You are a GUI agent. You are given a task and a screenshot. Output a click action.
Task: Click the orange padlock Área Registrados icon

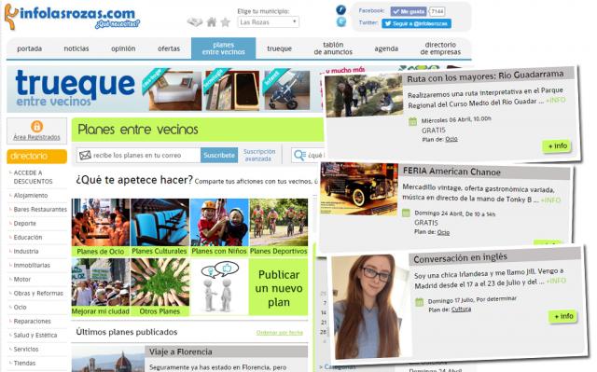tap(36, 126)
